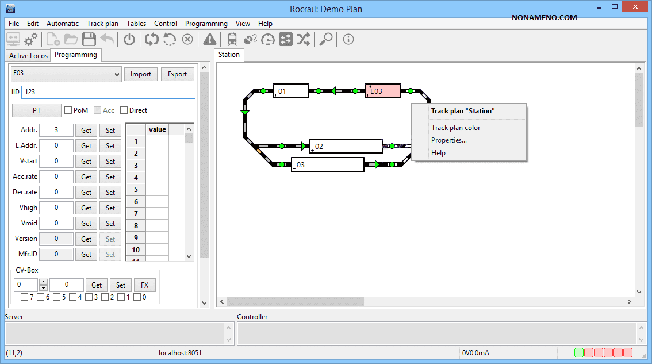
Task: Click the magnifying glass zoom icon
Action: [x=326, y=39]
